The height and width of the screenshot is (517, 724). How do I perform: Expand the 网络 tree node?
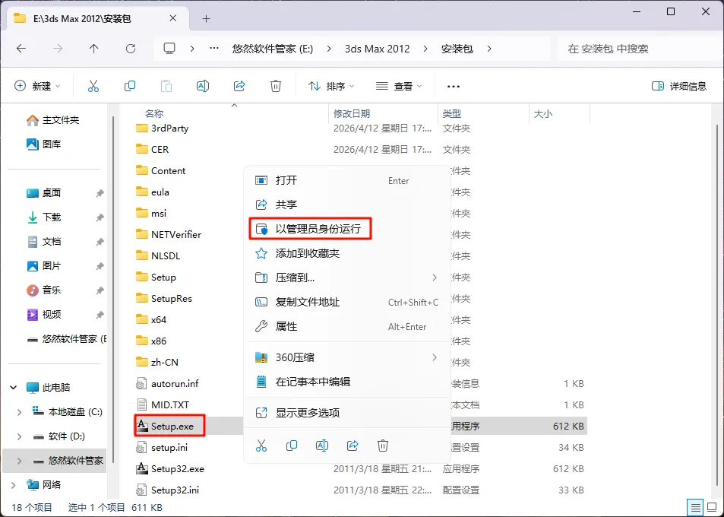click(14, 484)
